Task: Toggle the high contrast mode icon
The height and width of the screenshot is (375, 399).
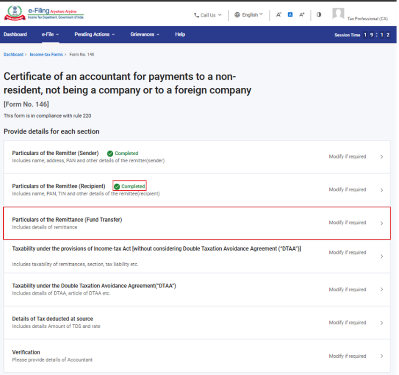Action: 319,14
